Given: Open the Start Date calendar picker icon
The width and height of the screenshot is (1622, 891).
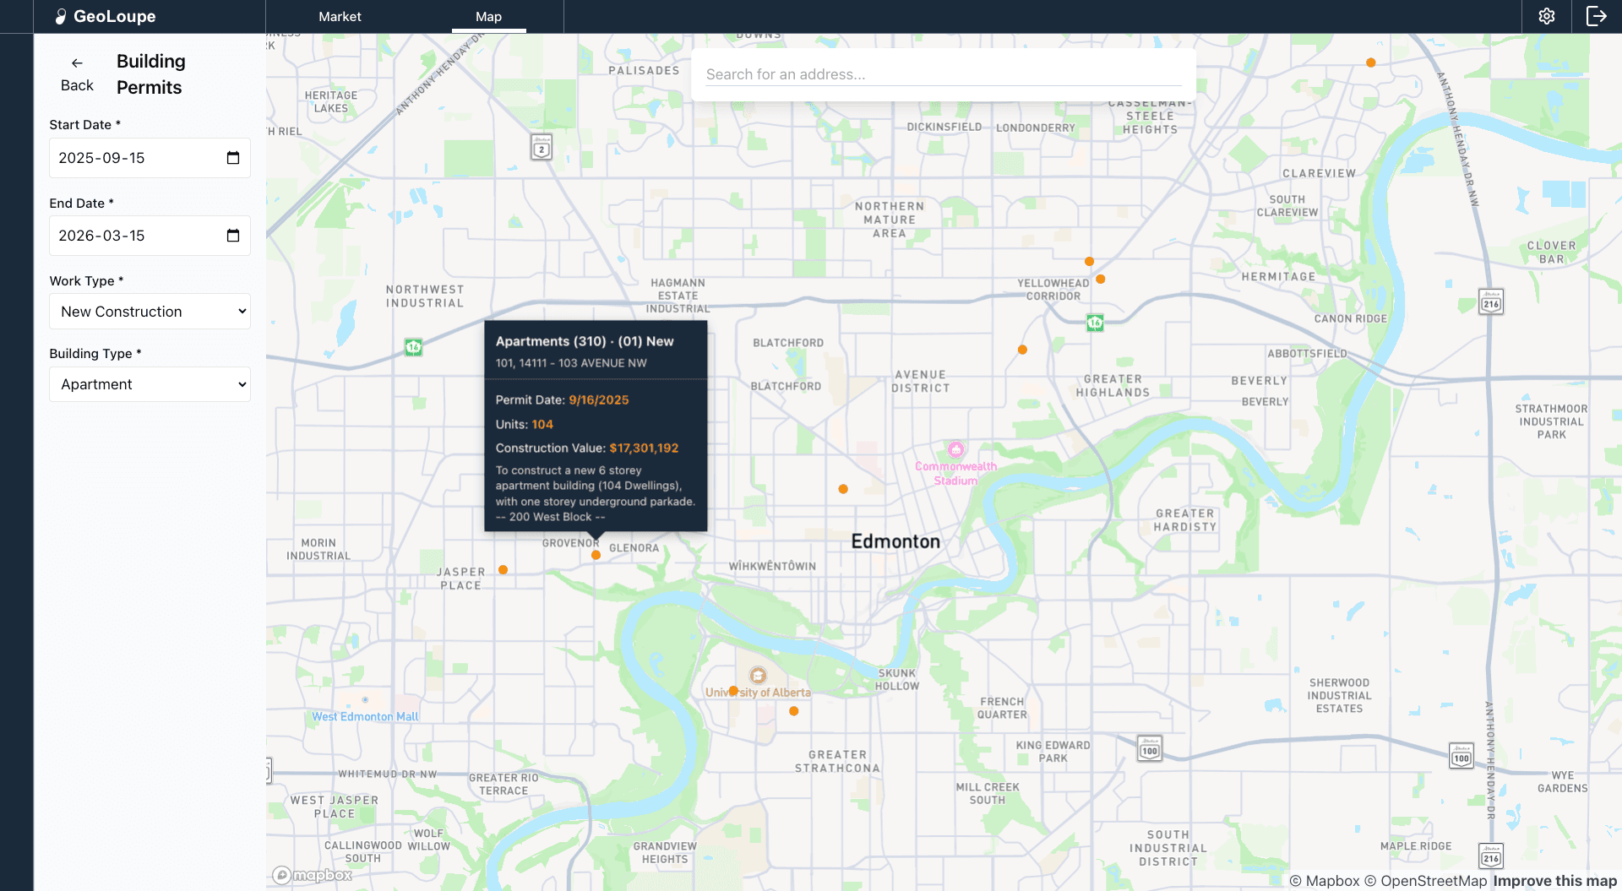Looking at the screenshot, I should click(231, 157).
